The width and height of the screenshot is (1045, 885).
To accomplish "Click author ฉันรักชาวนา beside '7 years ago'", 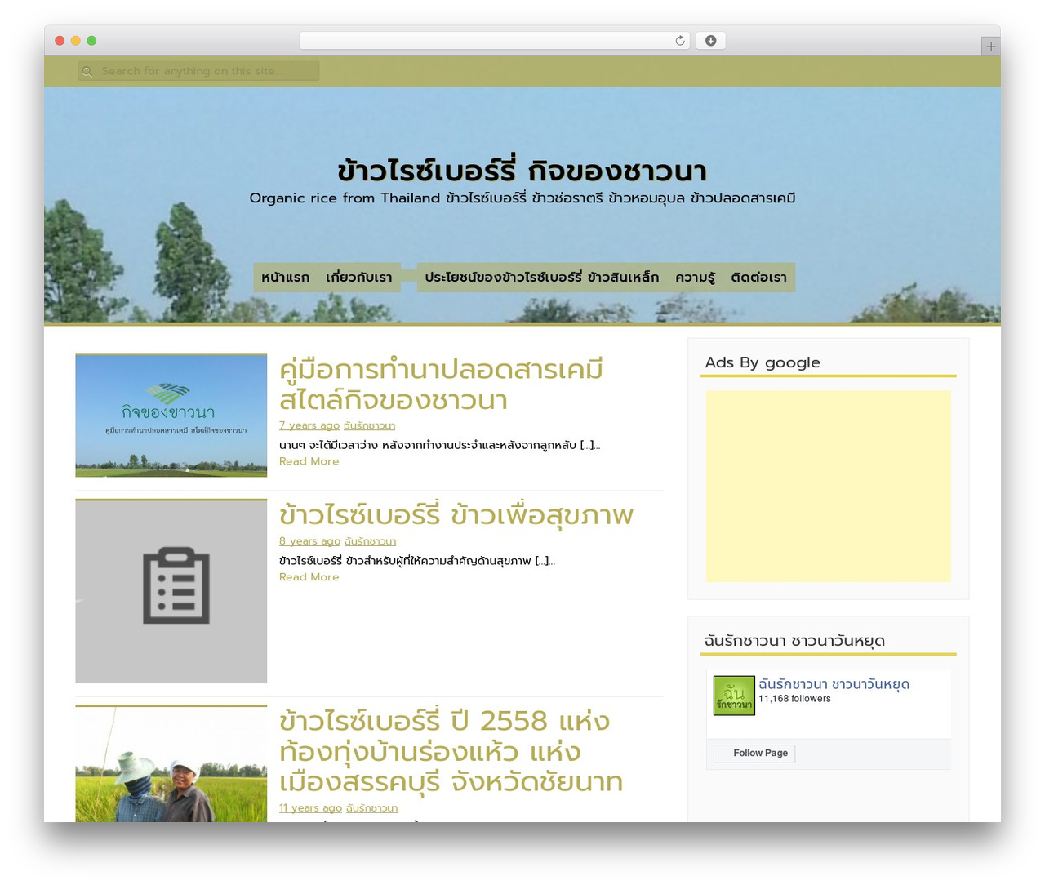I will click(x=369, y=425).
